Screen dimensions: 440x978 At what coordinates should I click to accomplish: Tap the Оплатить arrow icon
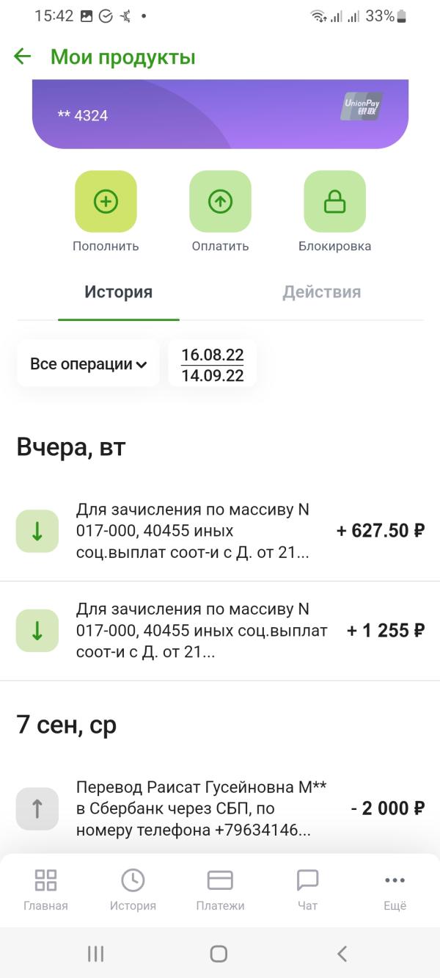pos(220,202)
